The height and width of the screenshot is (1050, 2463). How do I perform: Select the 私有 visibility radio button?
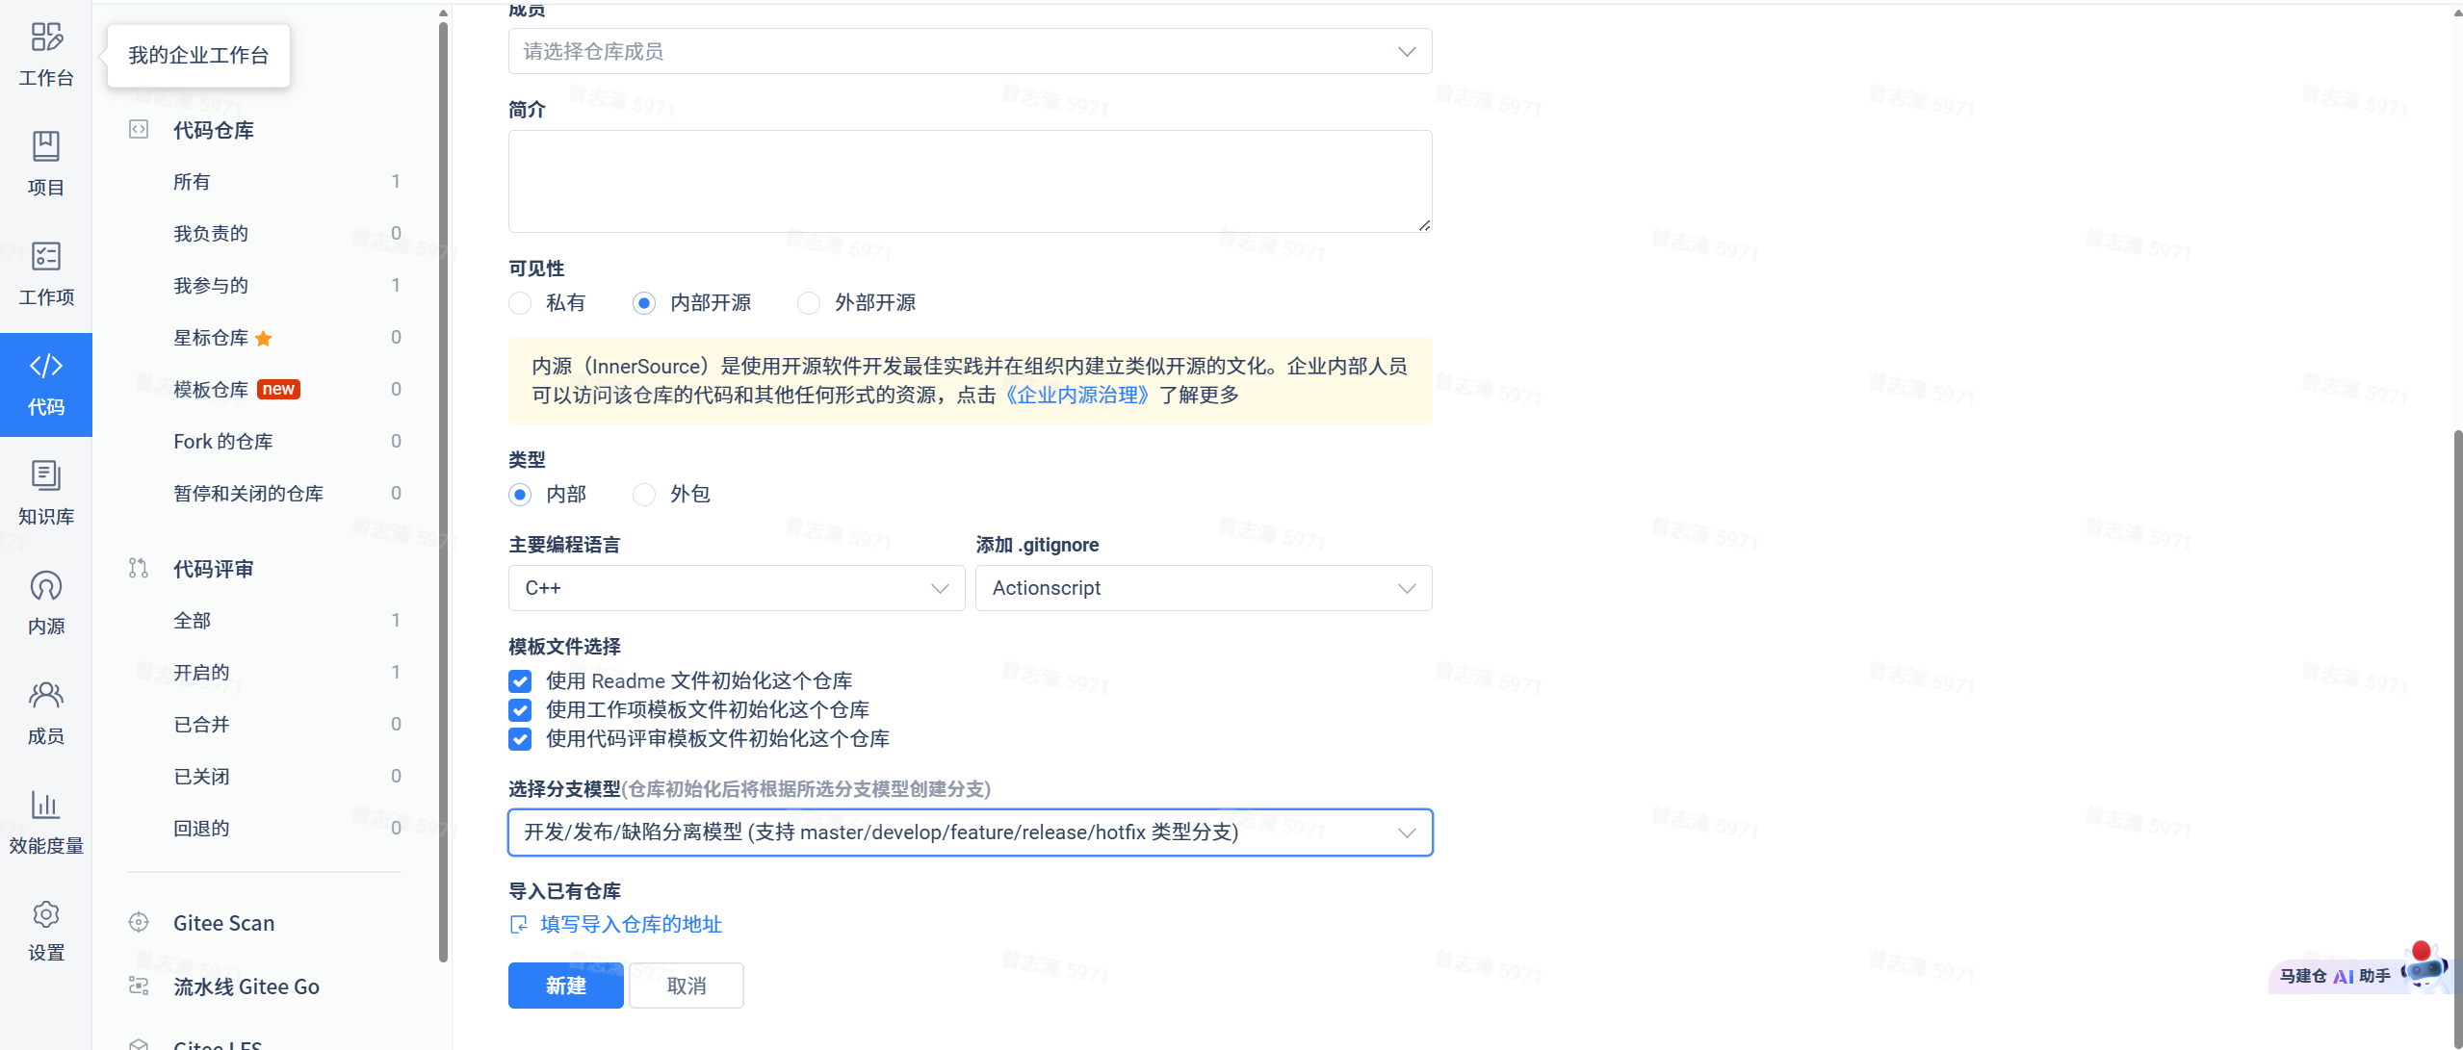520,303
